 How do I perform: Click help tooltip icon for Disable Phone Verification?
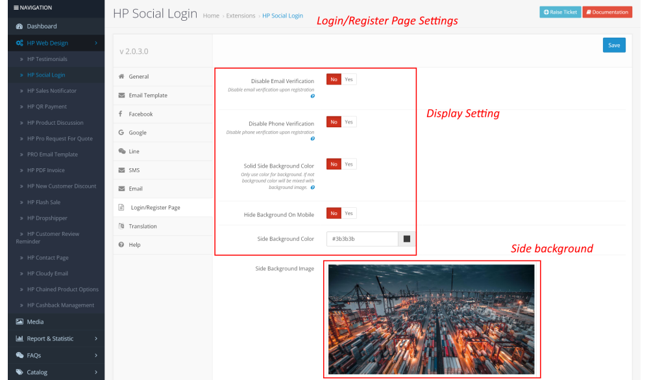pos(313,139)
